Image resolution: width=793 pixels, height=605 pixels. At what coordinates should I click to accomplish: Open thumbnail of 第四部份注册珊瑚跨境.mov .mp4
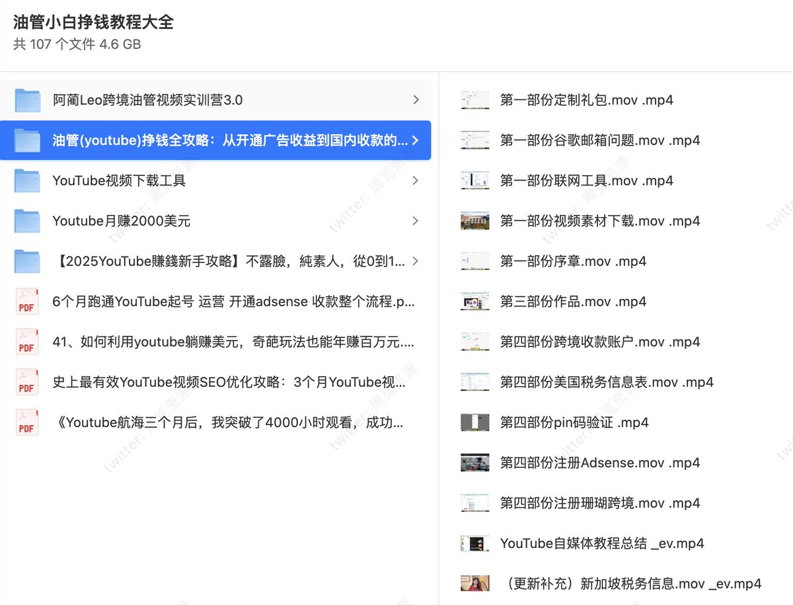(475, 503)
